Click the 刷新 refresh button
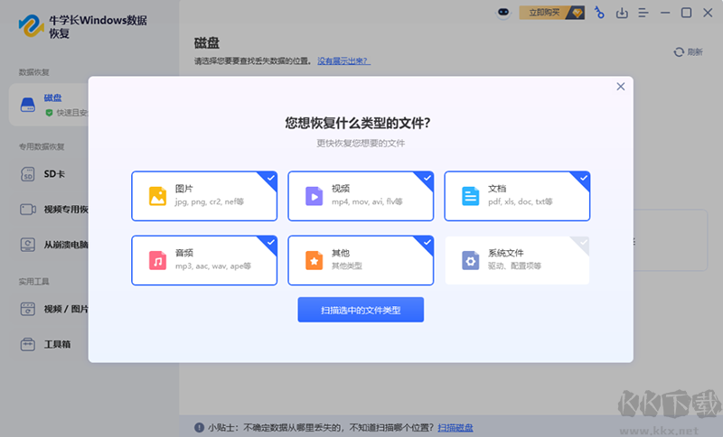Screen dimensions: 723x437 tap(688, 52)
